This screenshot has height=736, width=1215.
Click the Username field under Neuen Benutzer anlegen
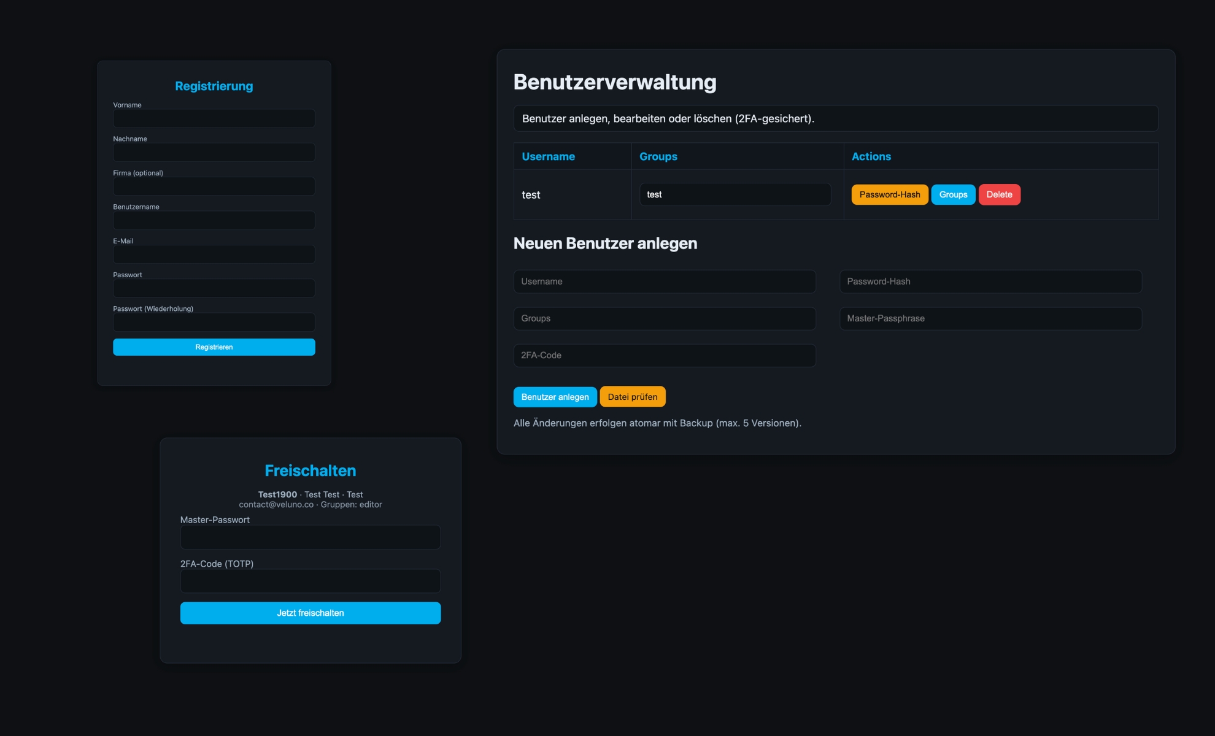(x=665, y=282)
